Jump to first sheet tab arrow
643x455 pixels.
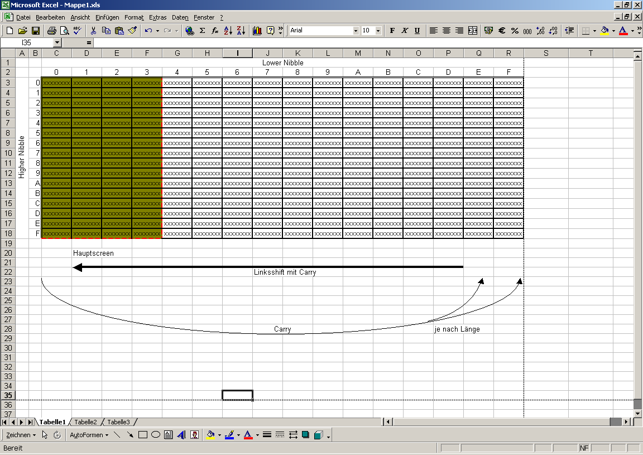click(x=4, y=422)
